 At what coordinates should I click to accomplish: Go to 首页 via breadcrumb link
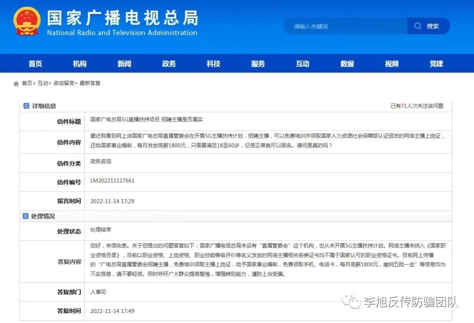27,83
